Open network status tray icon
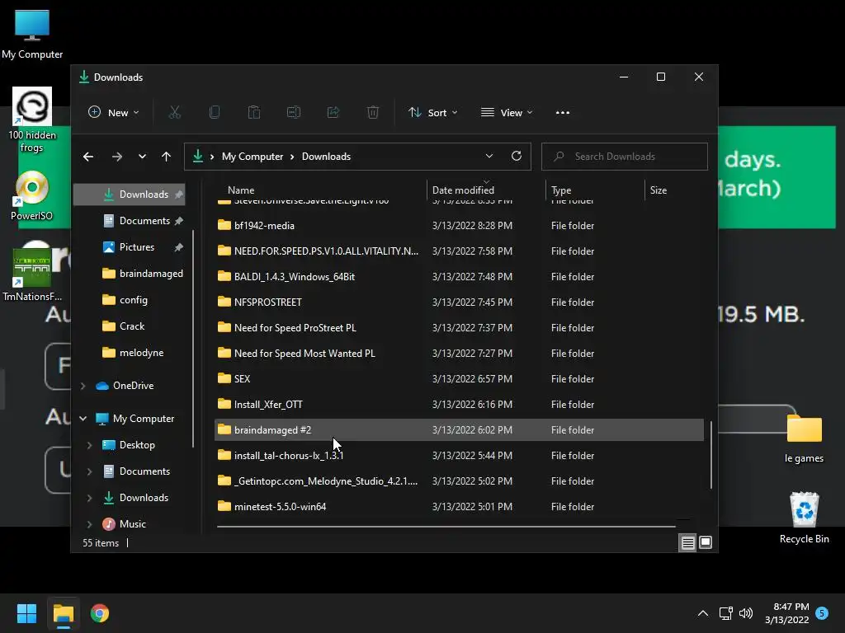845x633 pixels. point(725,613)
